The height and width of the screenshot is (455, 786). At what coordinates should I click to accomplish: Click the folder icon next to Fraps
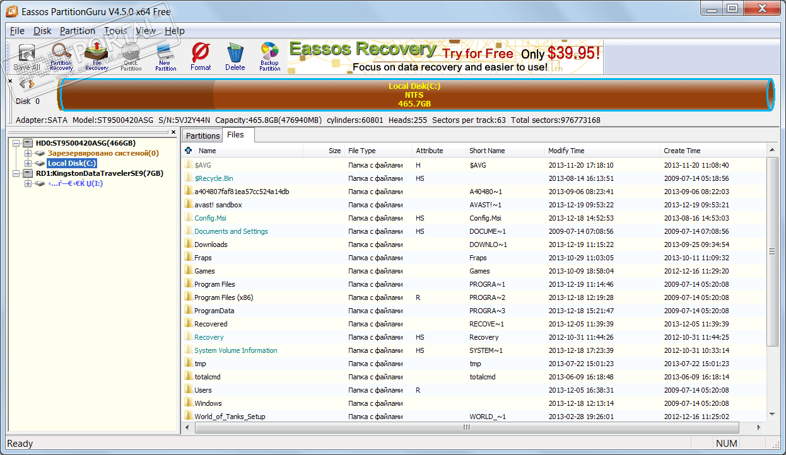coord(188,257)
